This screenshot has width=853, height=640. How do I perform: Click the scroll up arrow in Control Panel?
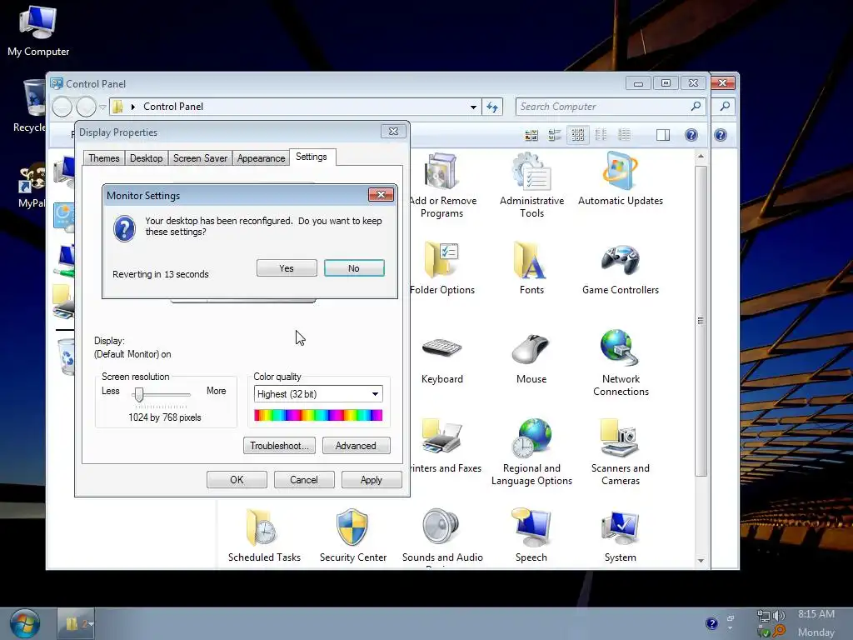701,156
